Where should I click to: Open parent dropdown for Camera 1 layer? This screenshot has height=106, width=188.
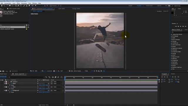58,82
